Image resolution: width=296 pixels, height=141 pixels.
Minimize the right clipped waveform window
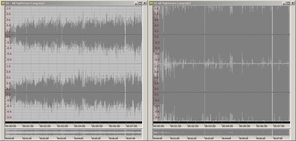284,3
